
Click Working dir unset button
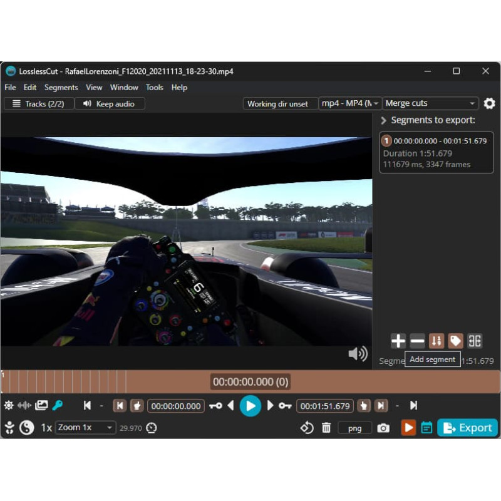pos(277,103)
